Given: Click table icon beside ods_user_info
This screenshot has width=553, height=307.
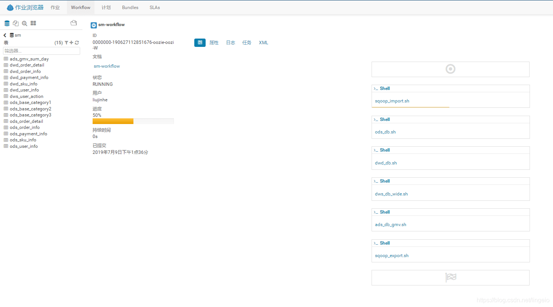Looking at the screenshot, I should 6,146.
